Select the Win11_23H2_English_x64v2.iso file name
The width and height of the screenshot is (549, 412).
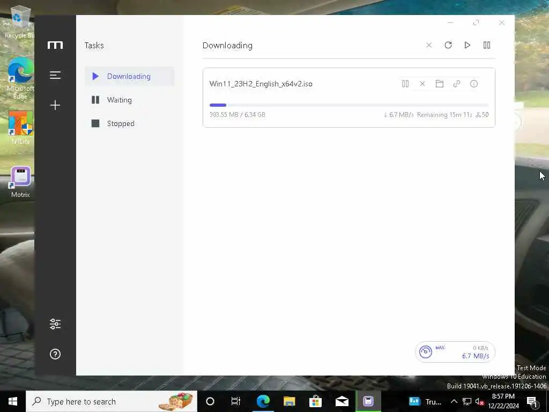tap(261, 84)
